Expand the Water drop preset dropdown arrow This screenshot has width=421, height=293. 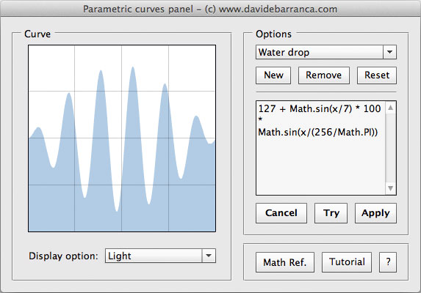390,52
